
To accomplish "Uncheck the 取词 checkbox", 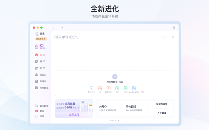I will [37, 111].
